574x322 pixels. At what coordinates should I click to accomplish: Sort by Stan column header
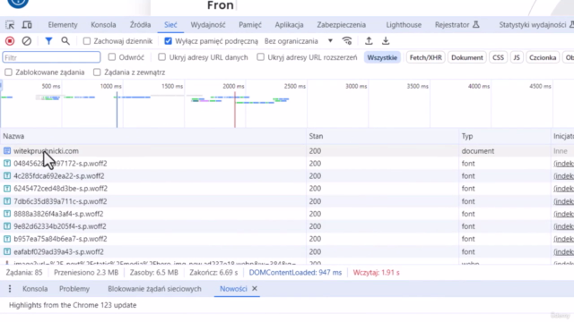tap(383, 136)
